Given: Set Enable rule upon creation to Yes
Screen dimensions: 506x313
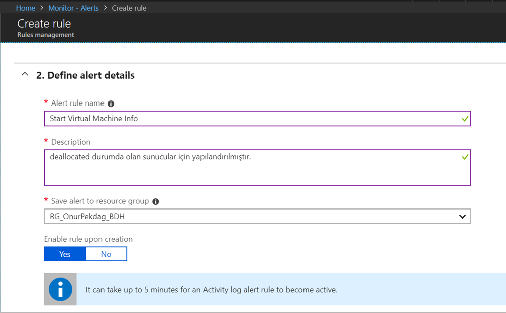Looking at the screenshot, I should pos(65,254).
